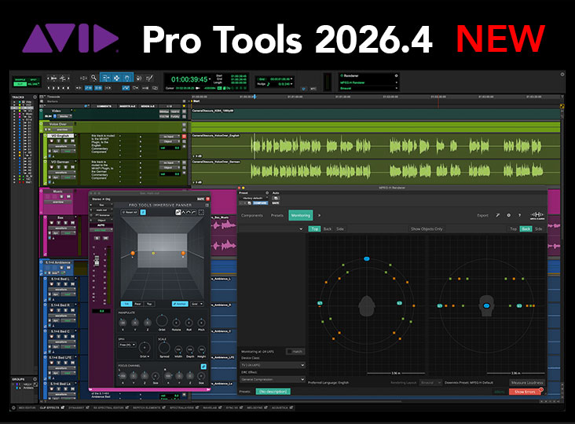Select the Pencil tool in toolbar
This screenshot has width=575, height=424.
(x=149, y=78)
